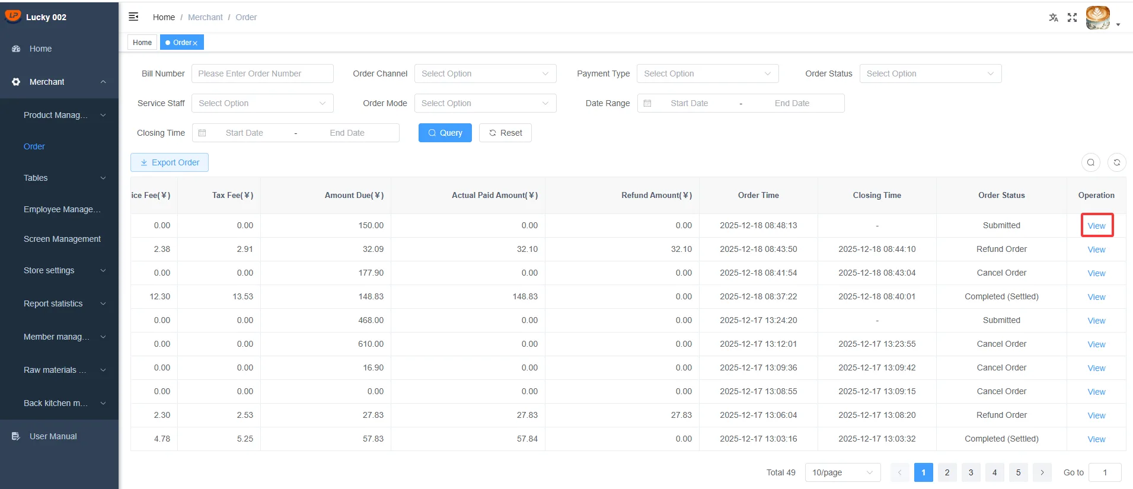The height and width of the screenshot is (489, 1133).
Task: View the order placed at 08:48:13
Action: [1097, 226]
